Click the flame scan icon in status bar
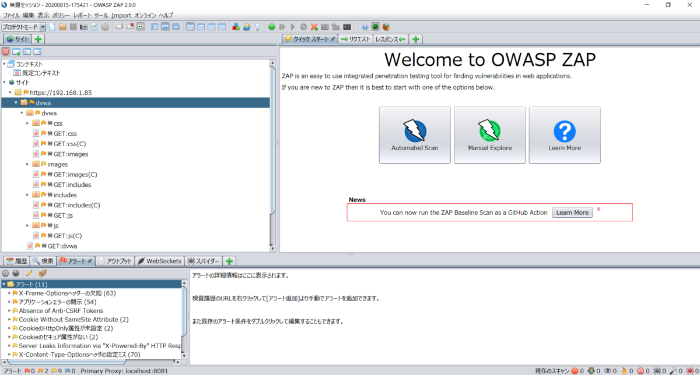This screenshot has width=700, height=375. [624, 370]
